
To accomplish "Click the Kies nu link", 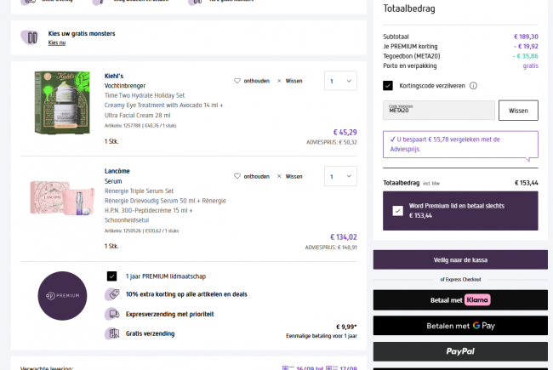I will [57, 43].
